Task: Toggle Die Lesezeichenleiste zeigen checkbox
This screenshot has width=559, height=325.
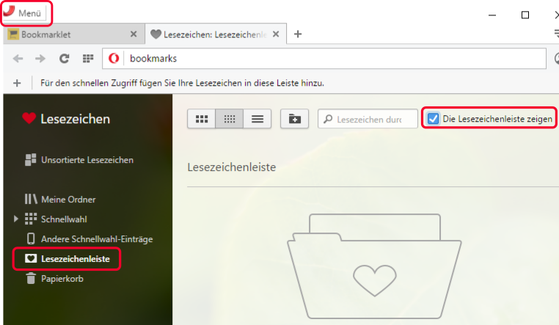Action: pos(433,119)
